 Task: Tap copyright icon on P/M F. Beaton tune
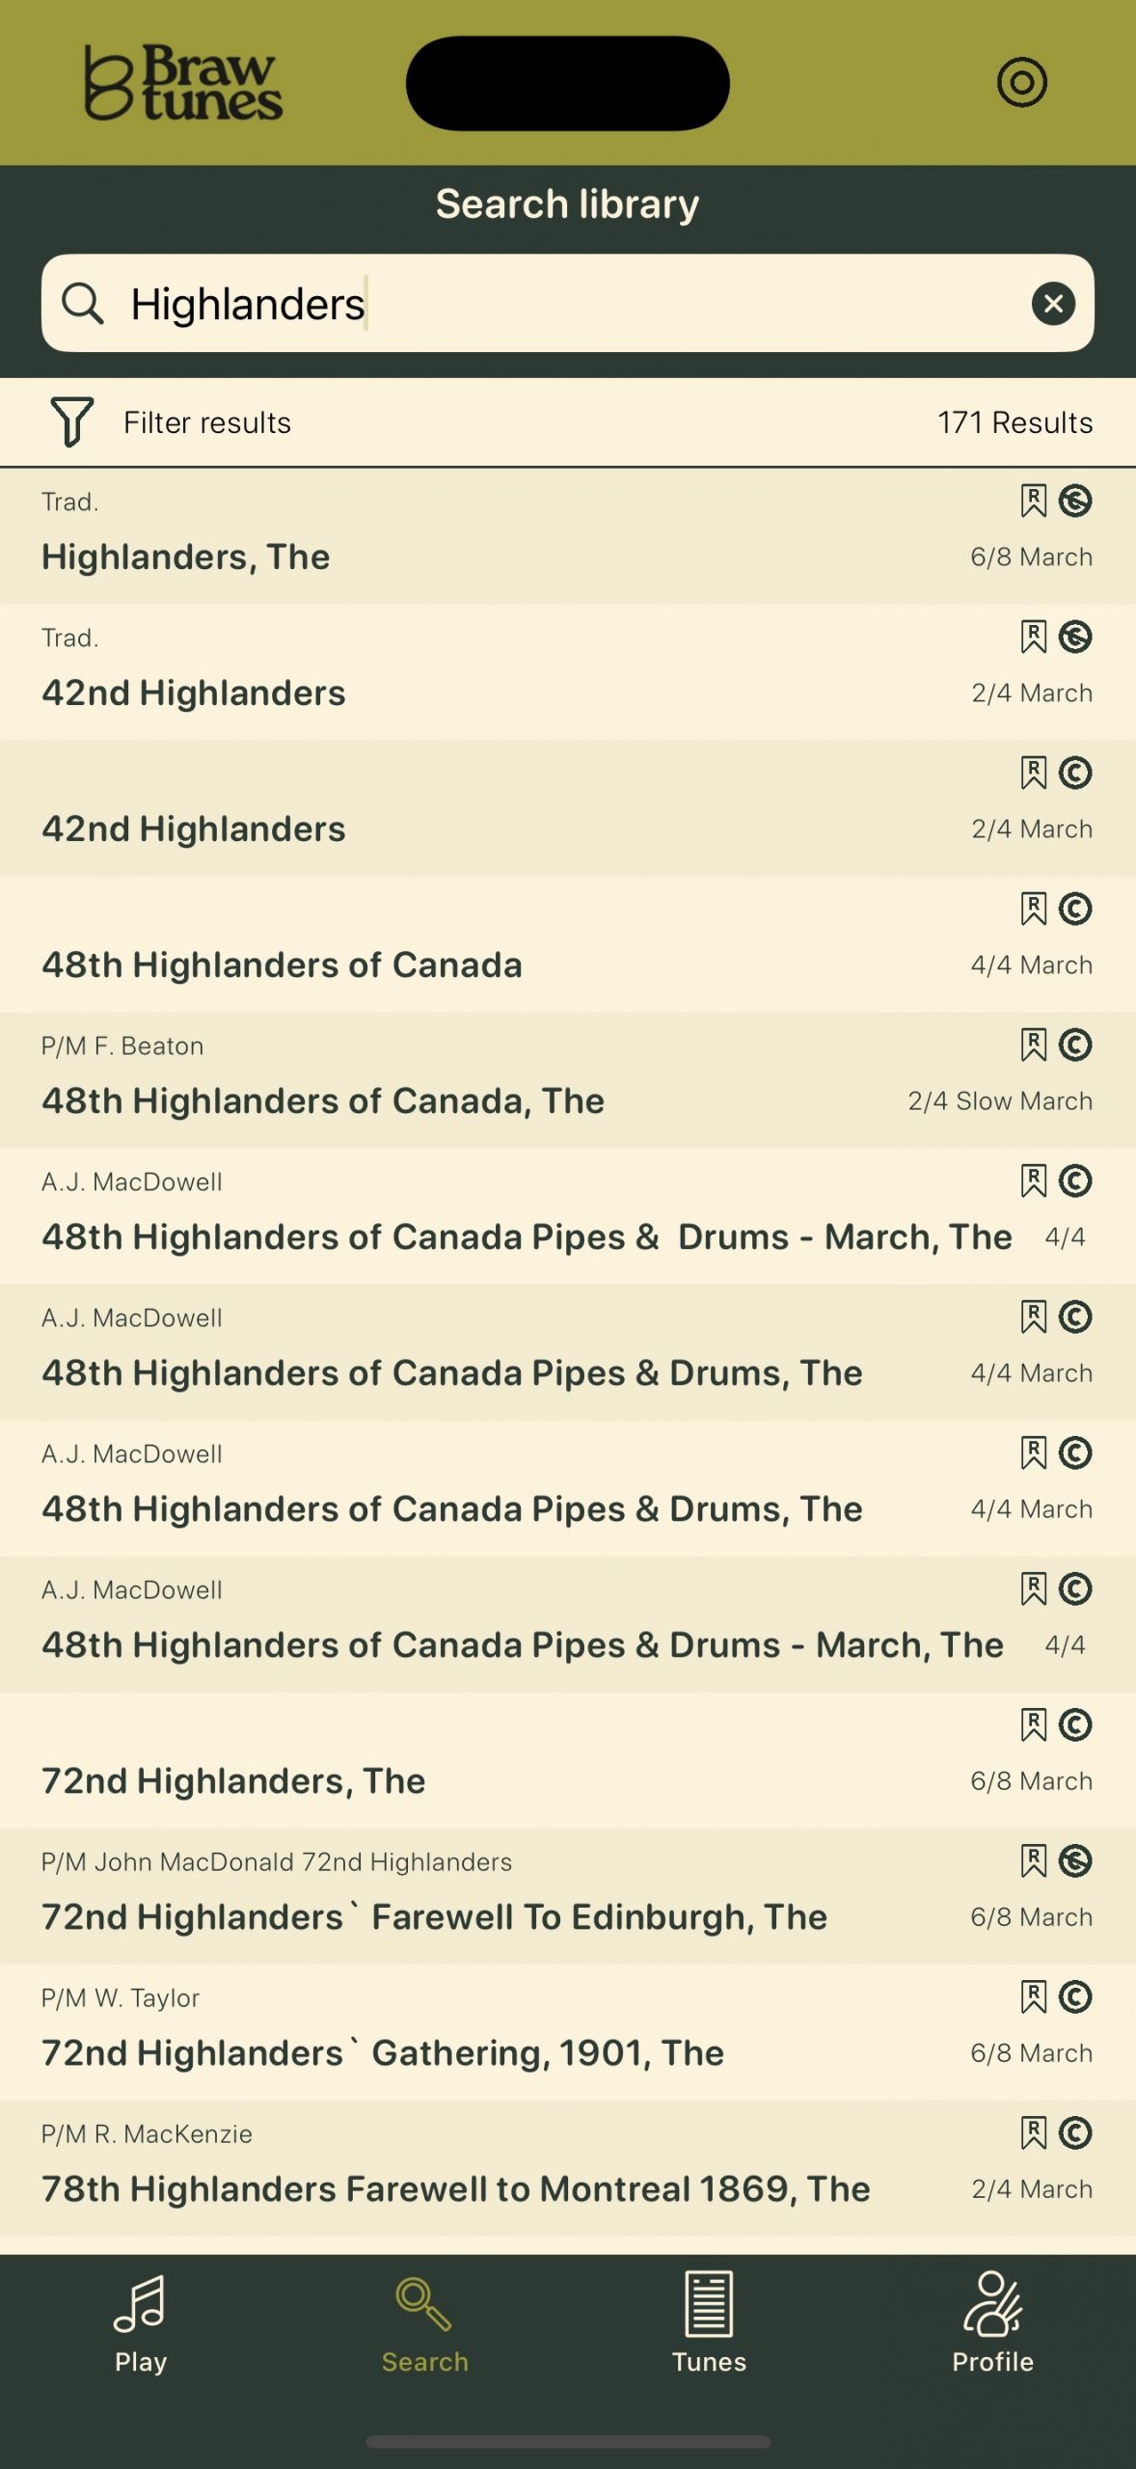click(x=1075, y=1045)
